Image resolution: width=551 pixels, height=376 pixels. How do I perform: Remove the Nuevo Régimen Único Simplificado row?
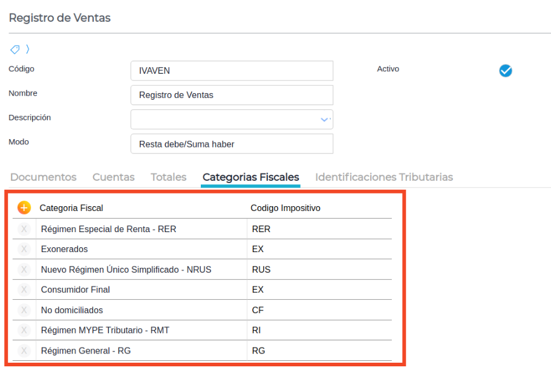(24, 270)
